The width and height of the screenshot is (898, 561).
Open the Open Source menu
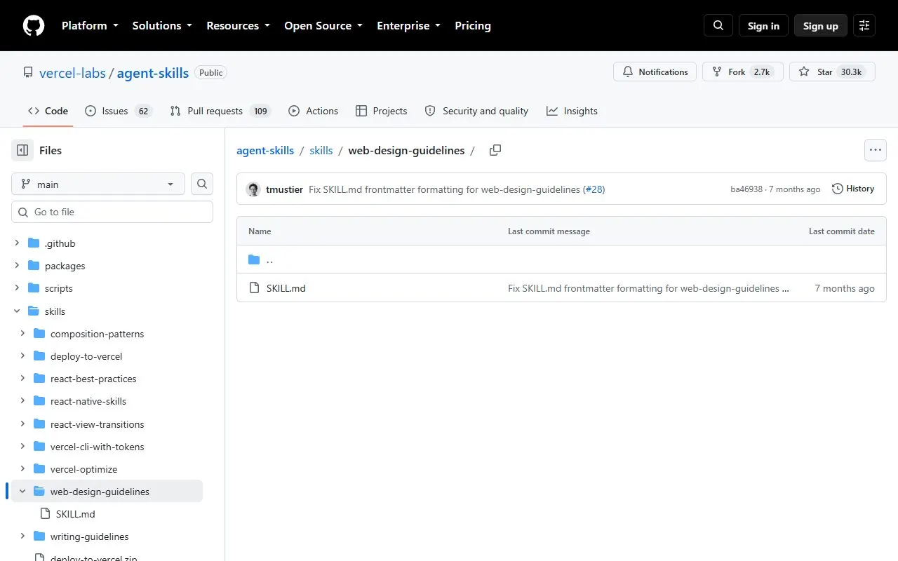323,26
